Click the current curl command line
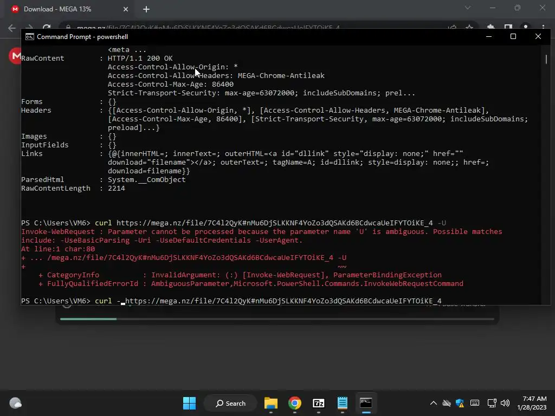This screenshot has height=416, width=555. (x=231, y=301)
